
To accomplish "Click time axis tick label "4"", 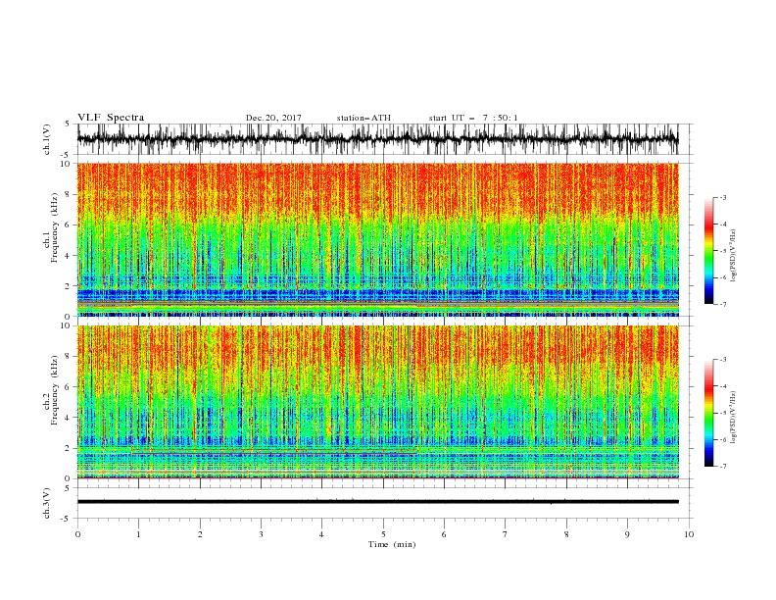I will click(x=322, y=534).
